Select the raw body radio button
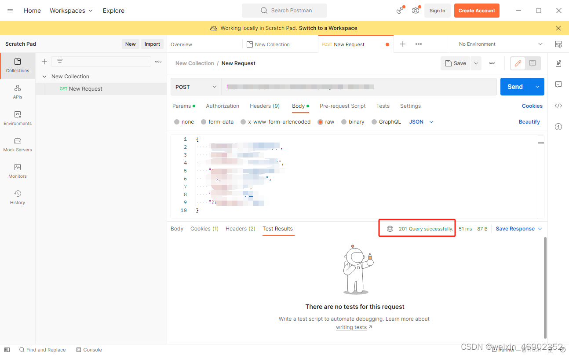569x355 pixels. click(x=320, y=121)
